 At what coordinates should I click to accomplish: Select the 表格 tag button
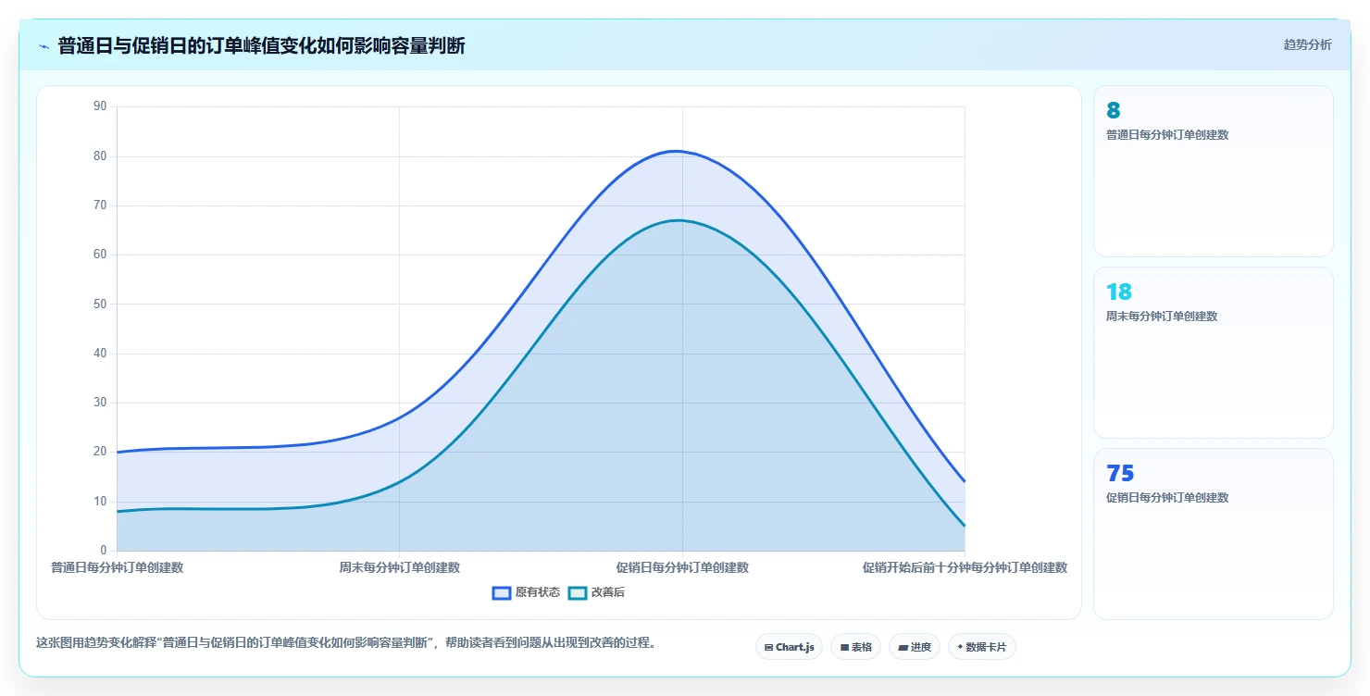[x=855, y=647]
